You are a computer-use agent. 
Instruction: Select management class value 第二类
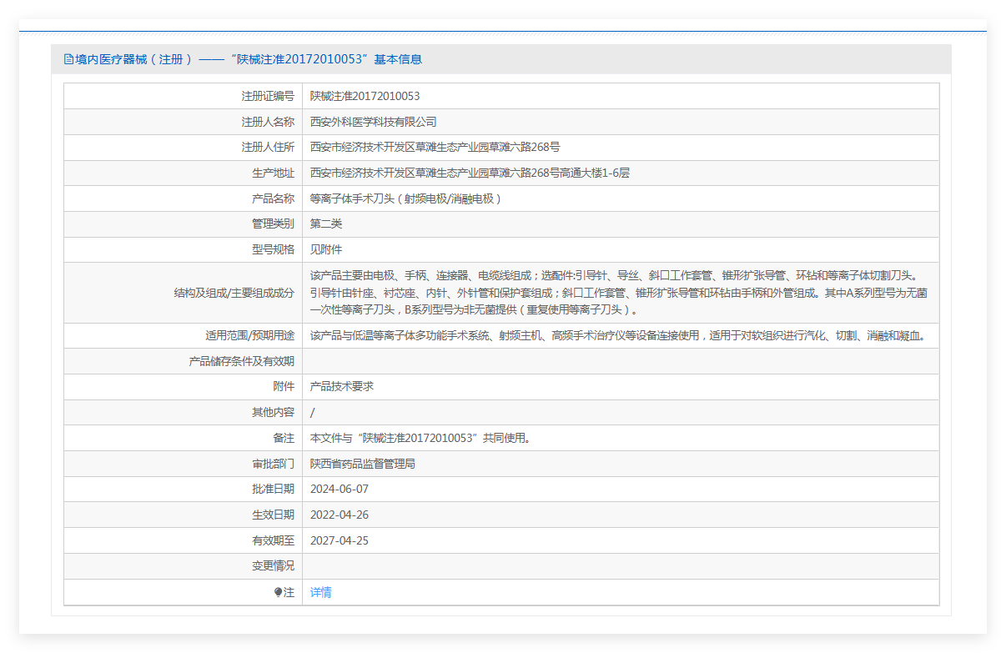click(326, 224)
